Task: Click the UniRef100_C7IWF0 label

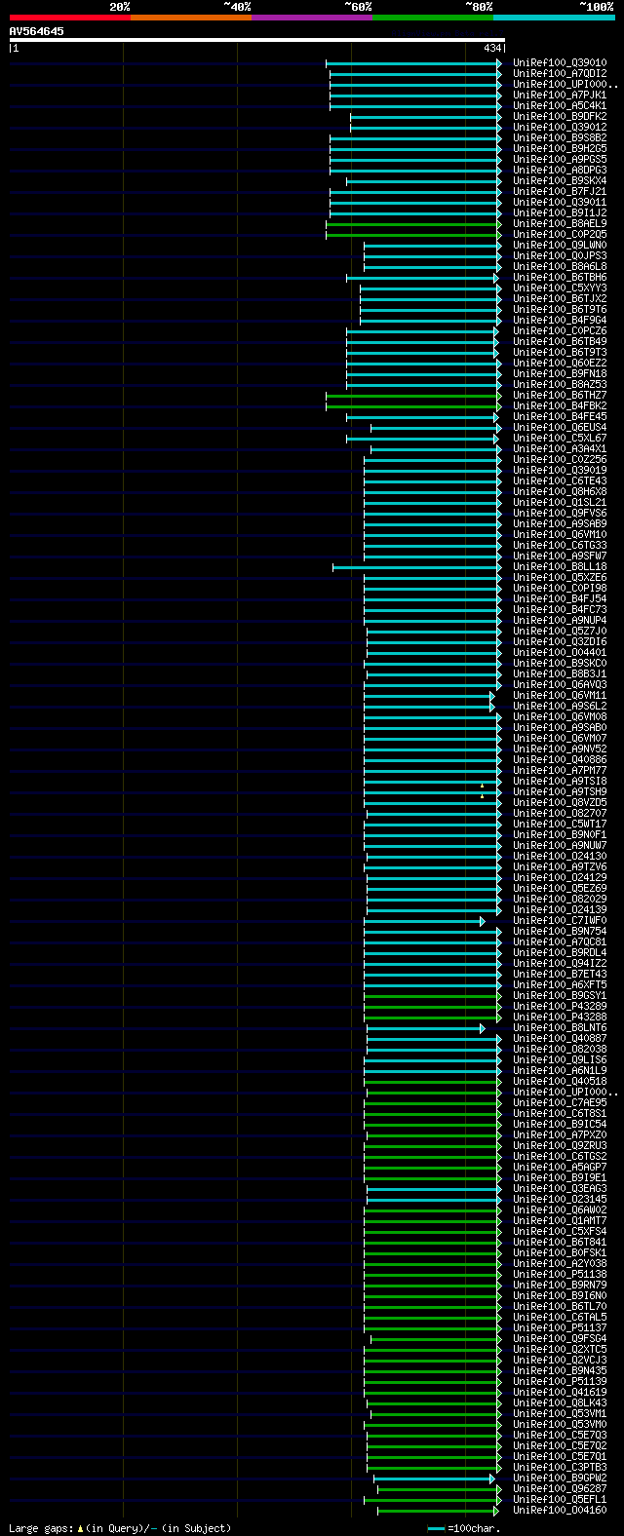Action: pos(560,921)
